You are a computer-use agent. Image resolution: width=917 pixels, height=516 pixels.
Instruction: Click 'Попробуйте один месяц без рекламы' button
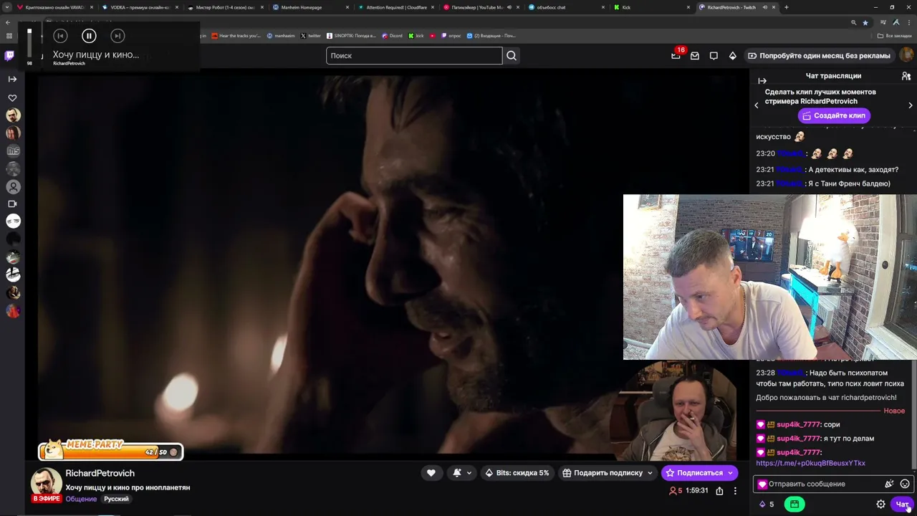819,55
